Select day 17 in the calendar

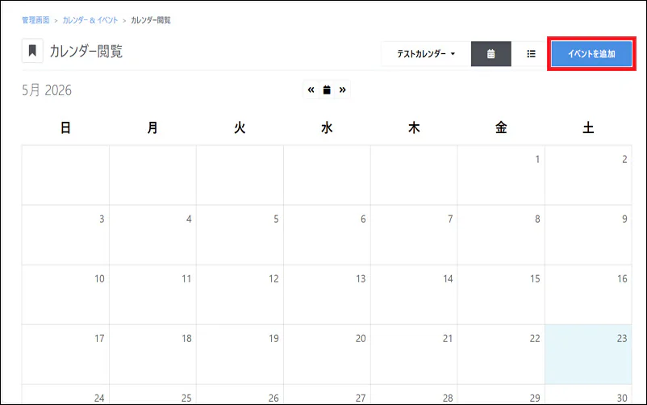(x=65, y=354)
